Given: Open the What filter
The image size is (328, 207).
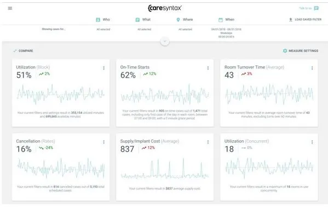Looking at the screenshot, I should click(x=143, y=20).
